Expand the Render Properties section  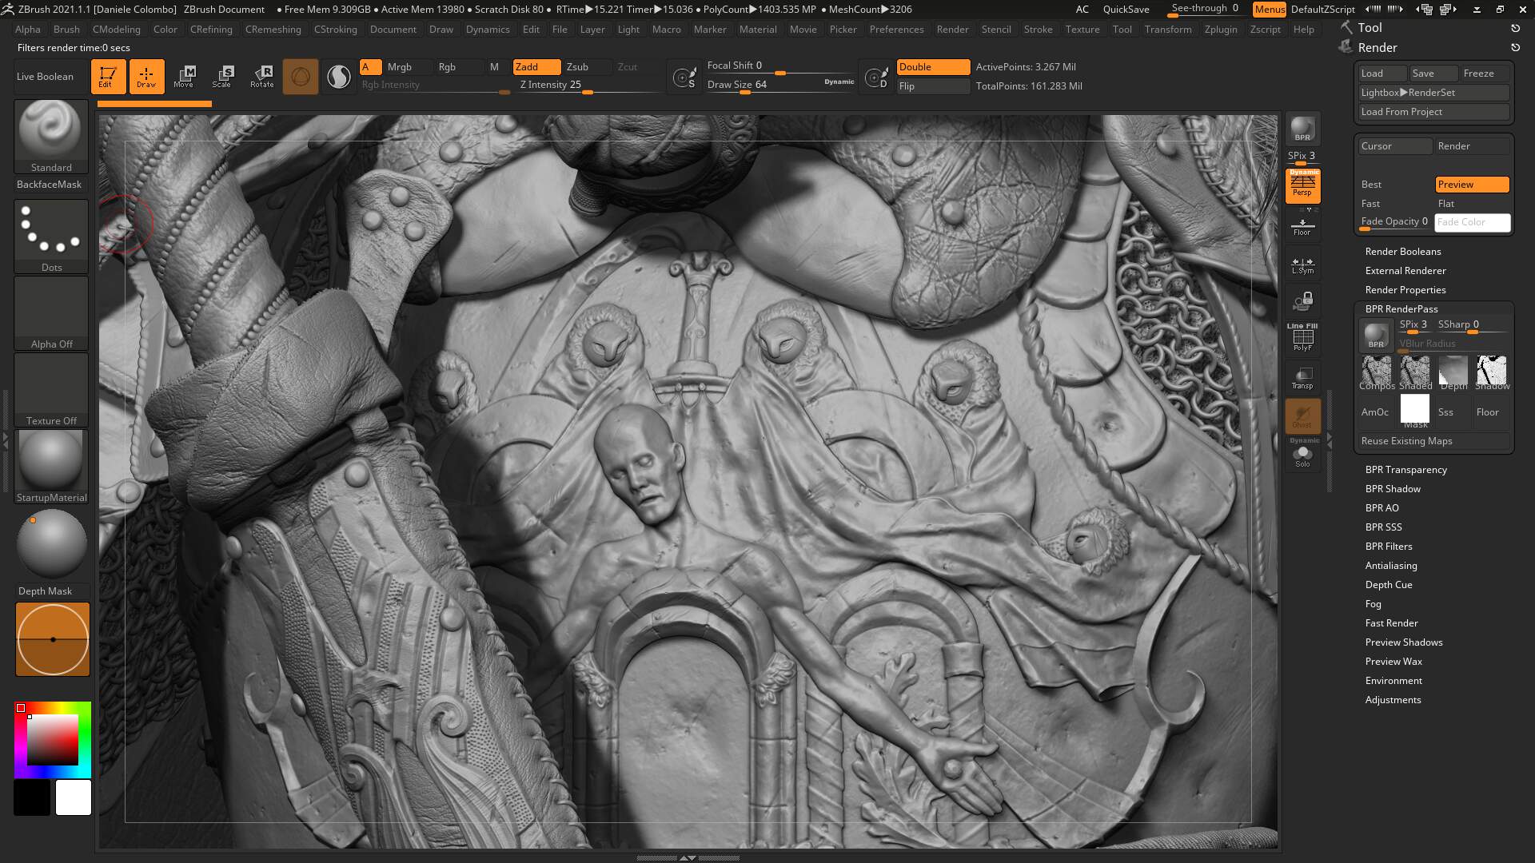pyautogui.click(x=1405, y=290)
